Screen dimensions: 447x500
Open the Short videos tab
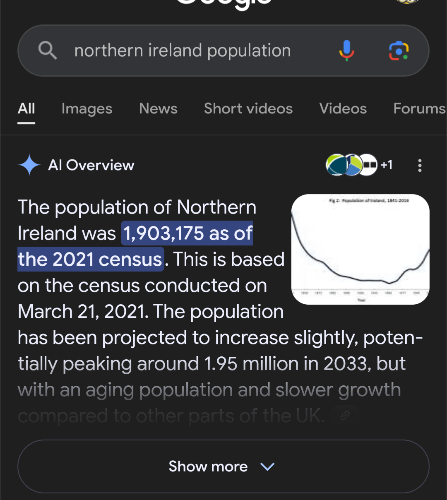coord(248,108)
